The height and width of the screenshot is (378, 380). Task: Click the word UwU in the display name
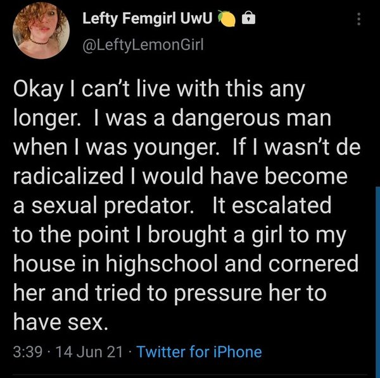tap(196, 20)
